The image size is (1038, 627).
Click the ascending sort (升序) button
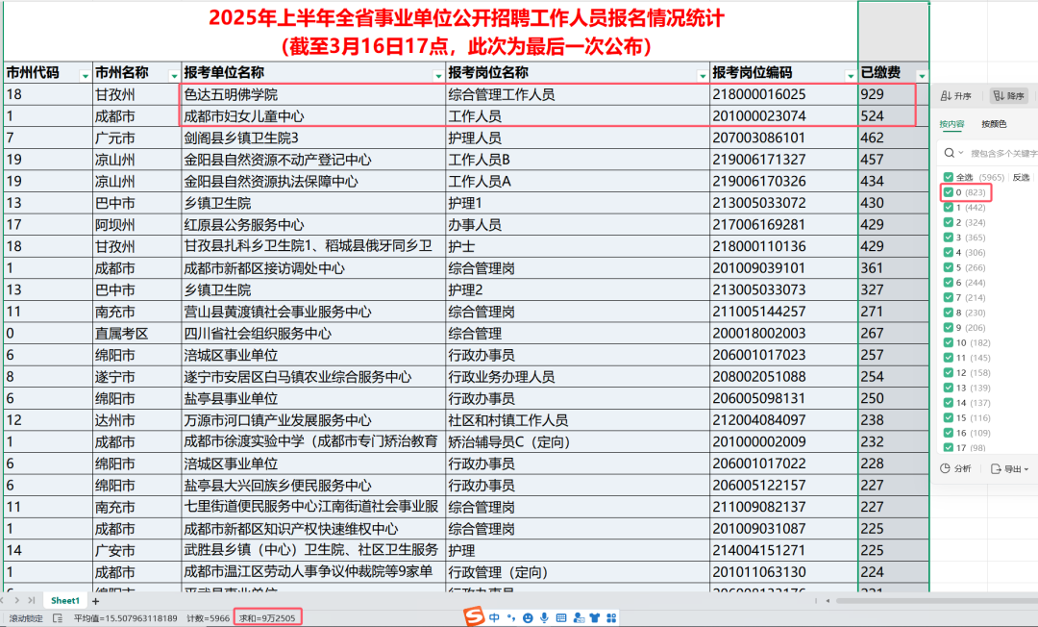click(x=956, y=96)
